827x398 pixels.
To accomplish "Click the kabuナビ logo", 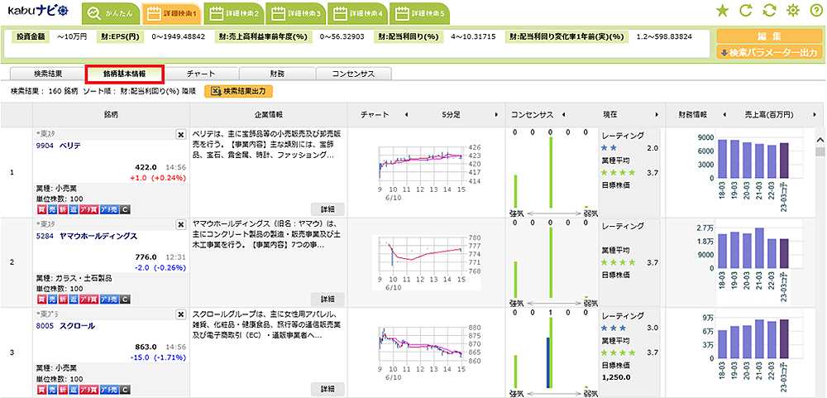I will pyautogui.click(x=39, y=11).
